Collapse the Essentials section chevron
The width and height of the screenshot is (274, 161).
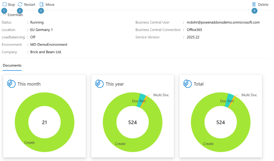pos(4,14)
